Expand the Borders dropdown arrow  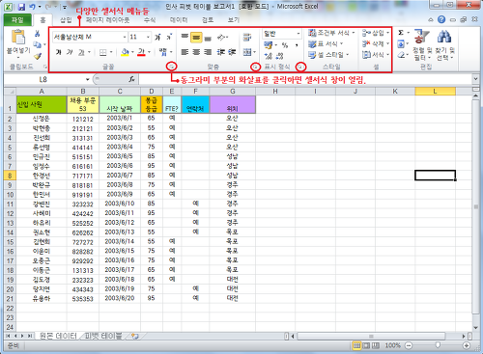(111, 52)
